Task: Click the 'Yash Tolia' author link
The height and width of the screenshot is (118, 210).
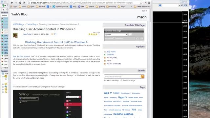Action: point(27,34)
